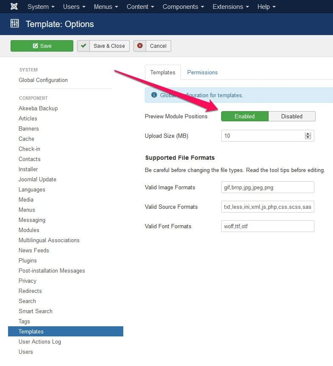Select Banners in the component list
Image resolution: width=333 pixels, height=366 pixels.
[28, 128]
